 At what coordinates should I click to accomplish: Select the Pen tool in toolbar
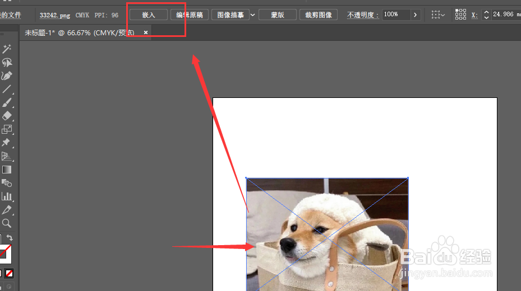click(x=7, y=76)
